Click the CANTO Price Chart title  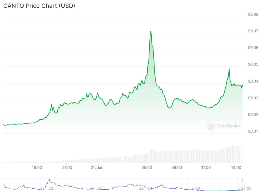[x=39, y=6]
